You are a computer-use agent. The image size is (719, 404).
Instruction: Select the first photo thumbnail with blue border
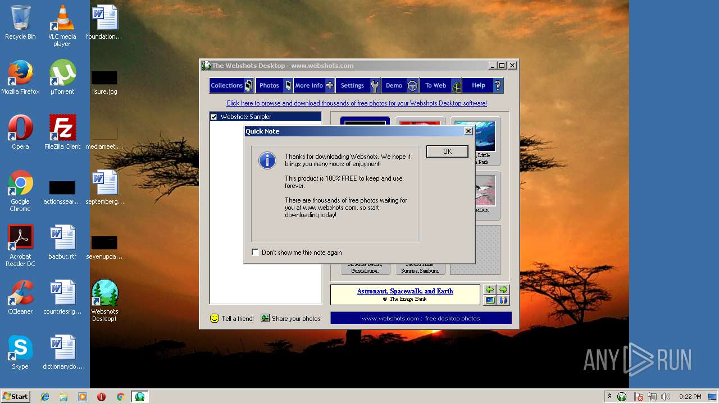click(365, 121)
